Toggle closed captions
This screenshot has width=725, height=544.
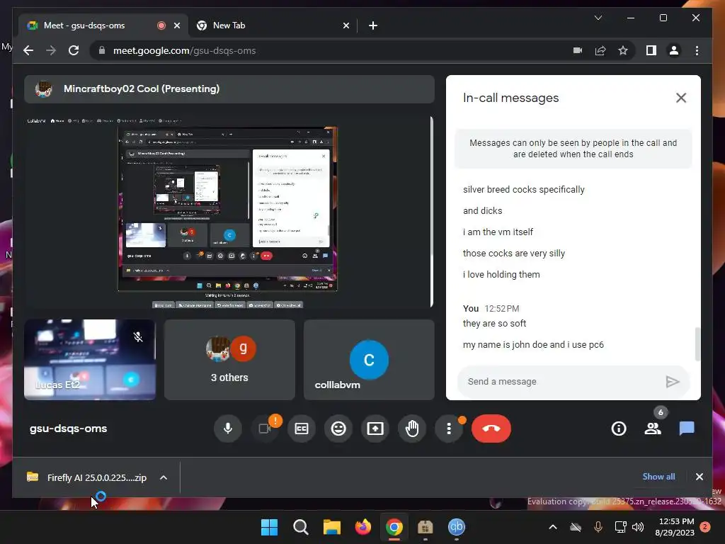click(x=302, y=429)
